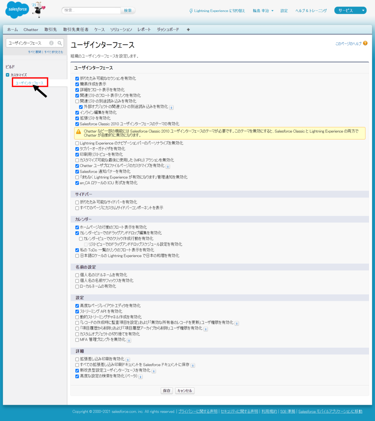
Task: Click the 保存 button
Action: (167, 391)
